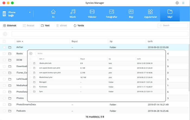The width and height of the screenshot is (190, 120).
Task: Open settings gear icon
Action: (177, 3)
